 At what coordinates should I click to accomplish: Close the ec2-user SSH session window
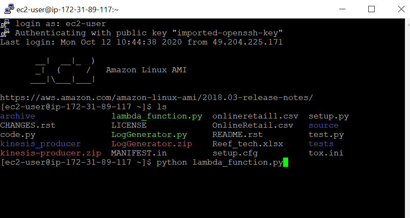click(x=402, y=9)
